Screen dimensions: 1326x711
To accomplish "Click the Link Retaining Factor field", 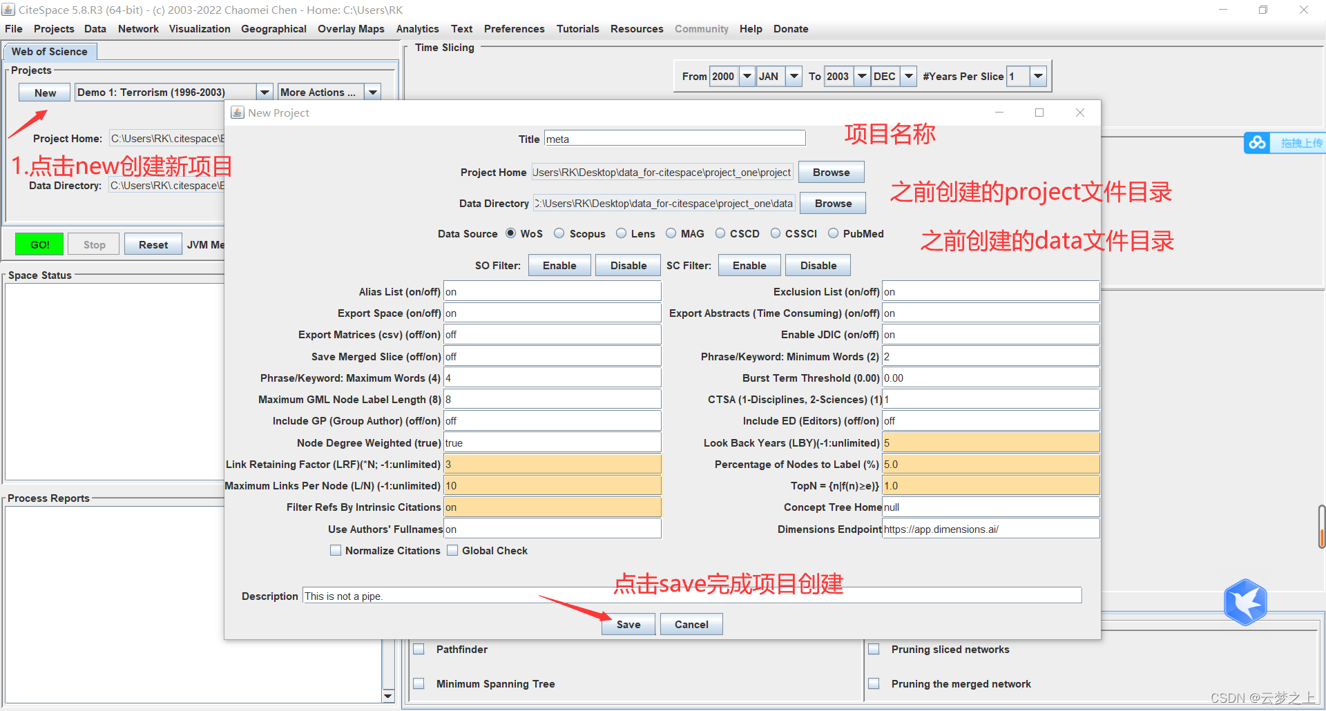I will click(x=552, y=464).
